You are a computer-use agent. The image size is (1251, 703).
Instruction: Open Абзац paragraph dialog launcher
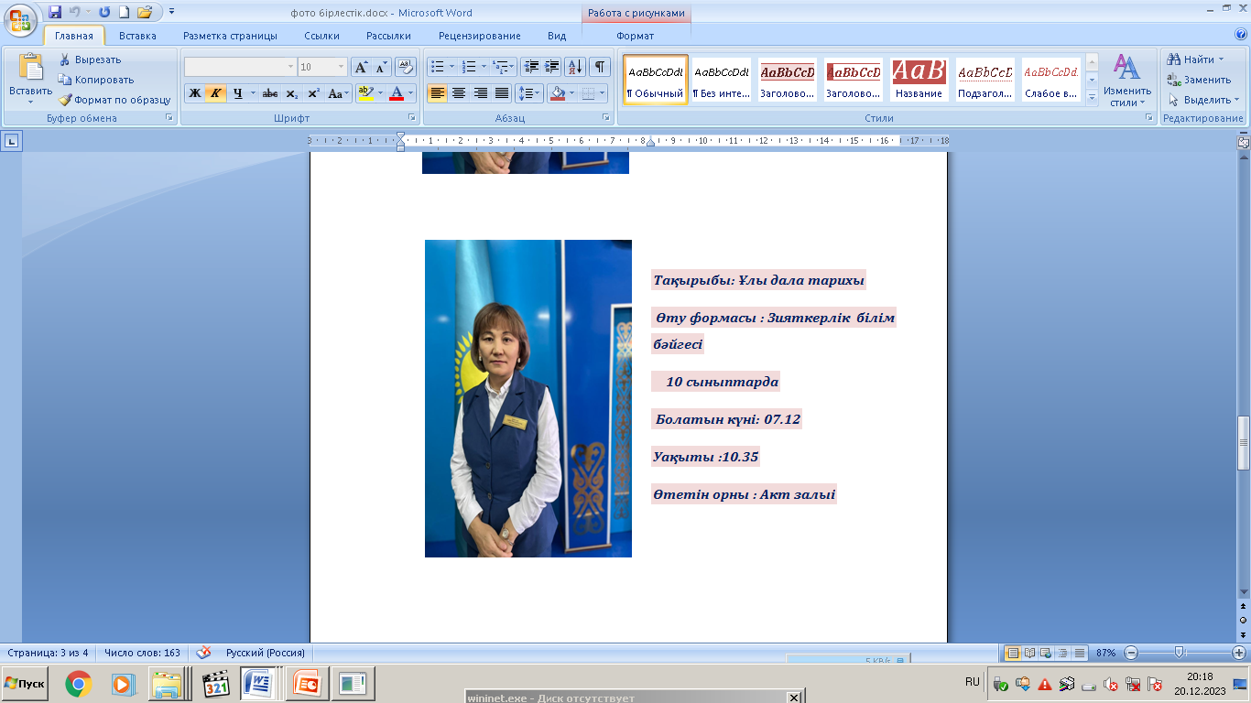coord(606,118)
